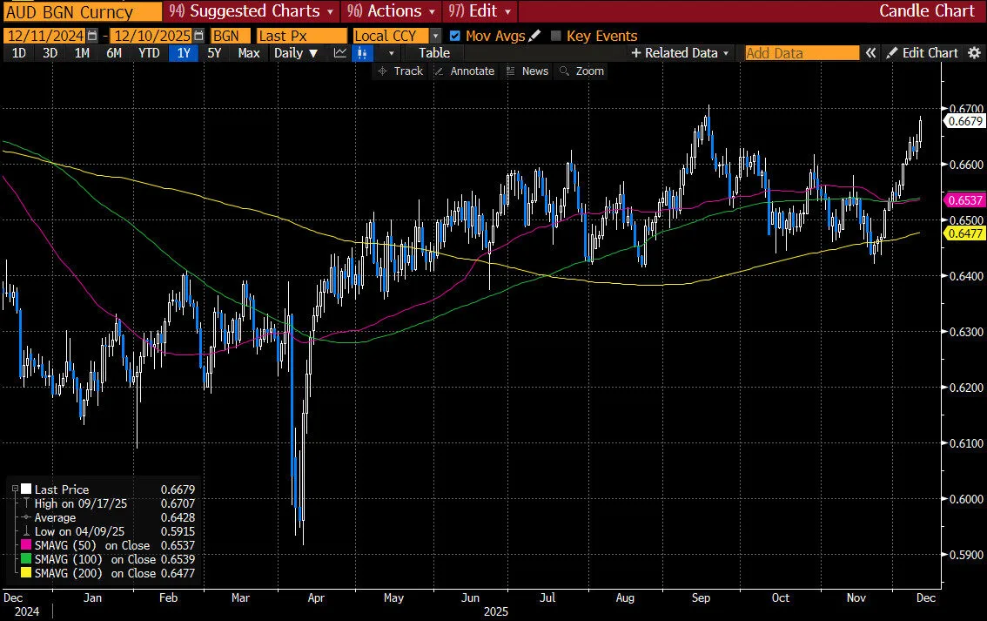Click the Add Data input field
The height and width of the screenshot is (621, 987).
tap(801, 53)
